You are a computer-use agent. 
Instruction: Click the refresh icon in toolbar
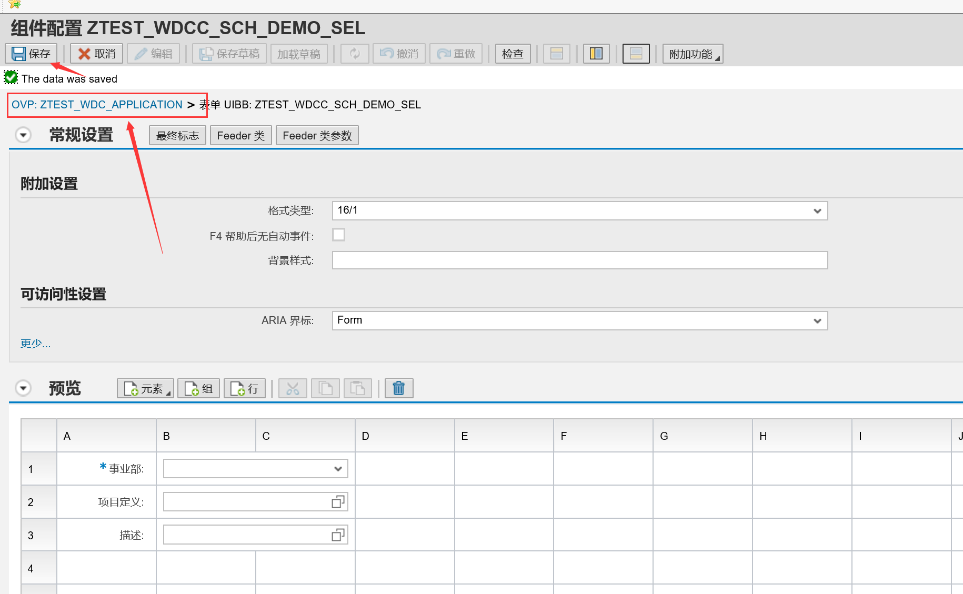355,54
